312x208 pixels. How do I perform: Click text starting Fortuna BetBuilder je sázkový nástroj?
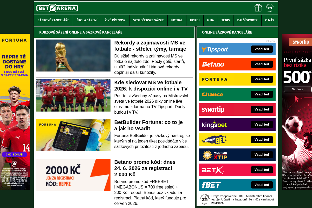[152, 141]
